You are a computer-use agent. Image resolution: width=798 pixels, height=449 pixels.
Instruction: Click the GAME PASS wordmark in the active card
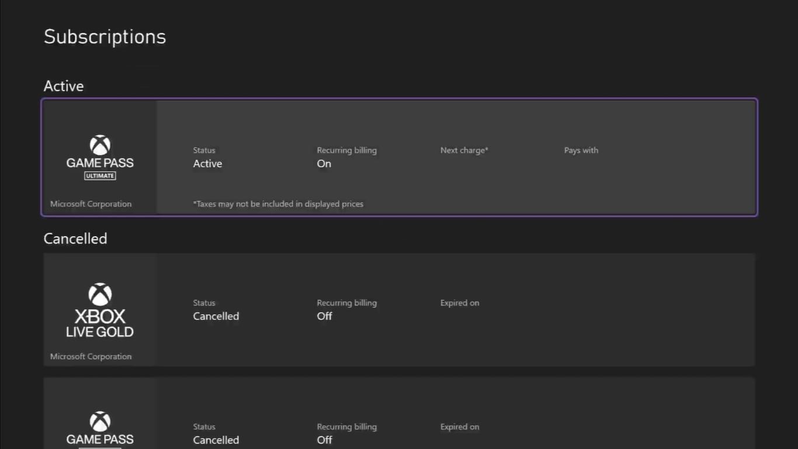(100, 163)
